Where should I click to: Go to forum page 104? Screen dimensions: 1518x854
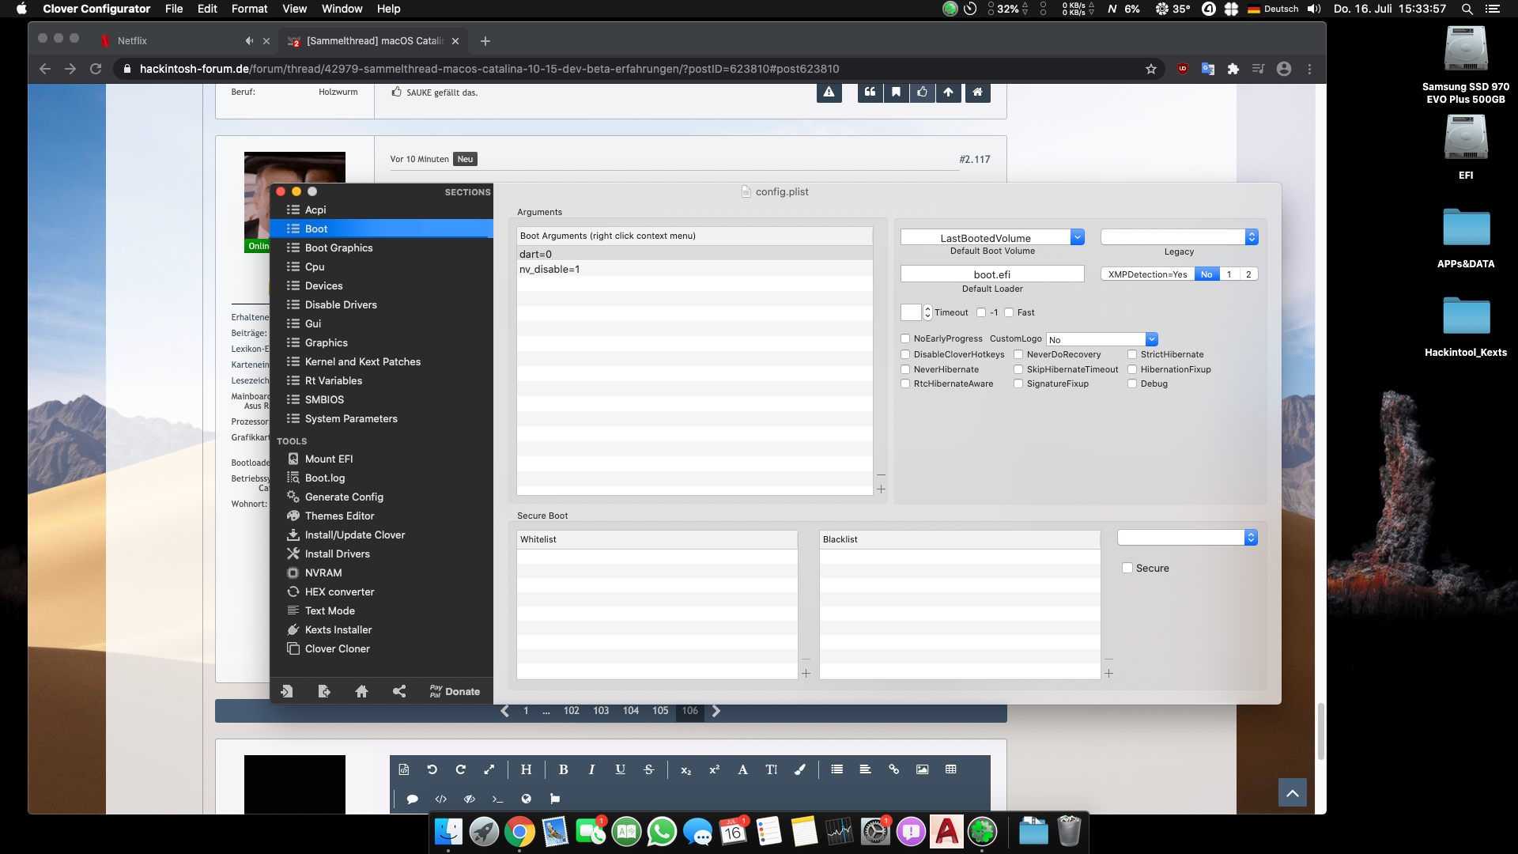pos(630,711)
